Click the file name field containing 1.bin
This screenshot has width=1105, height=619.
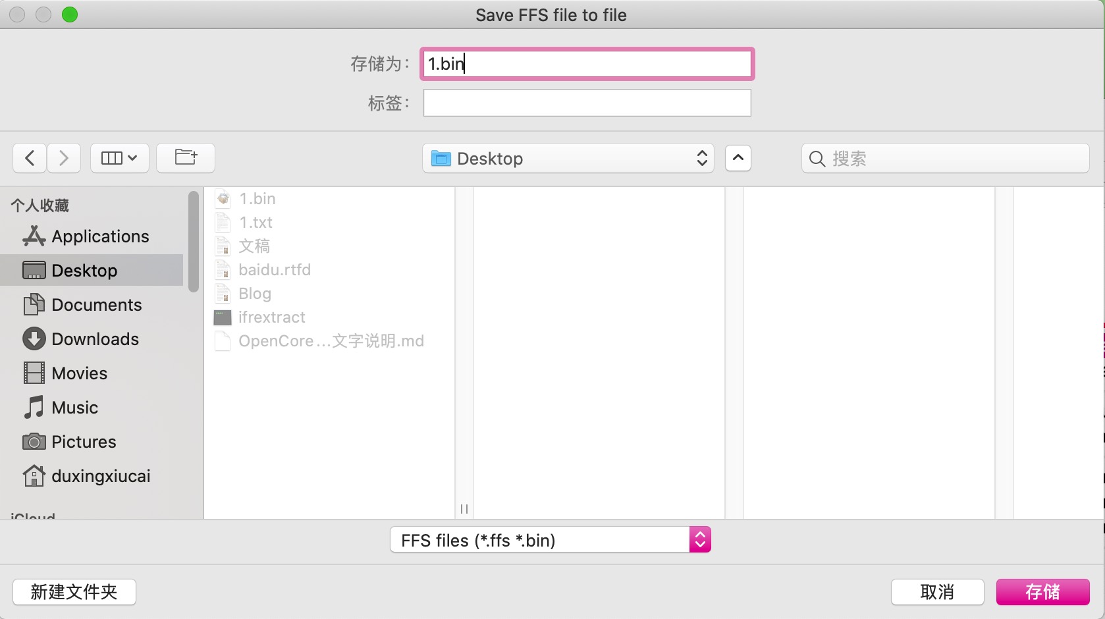pos(587,64)
